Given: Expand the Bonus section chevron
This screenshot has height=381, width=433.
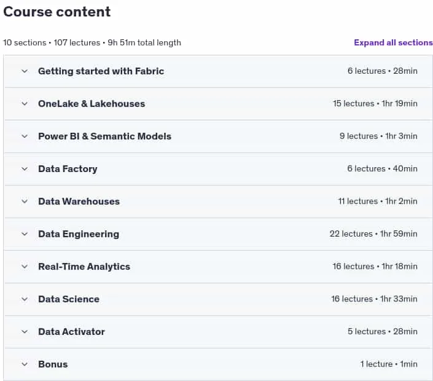Looking at the screenshot, I should (x=25, y=364).
